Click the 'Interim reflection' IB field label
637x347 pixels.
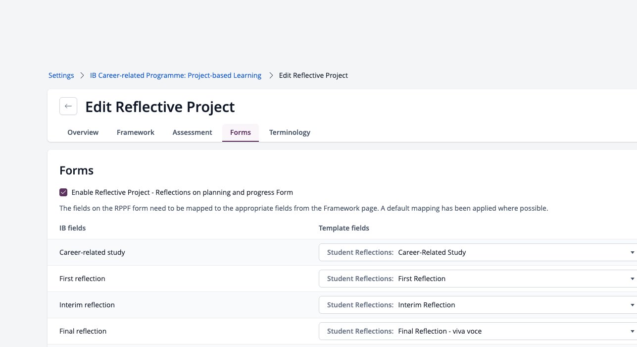87,305
